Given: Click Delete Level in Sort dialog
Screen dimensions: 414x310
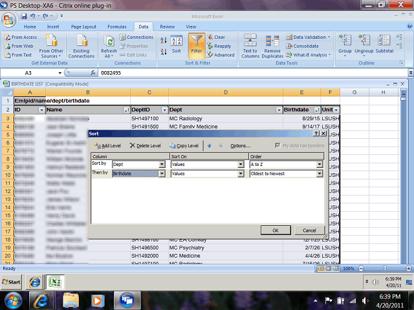Looking at the screenshot, I should 145,145.
